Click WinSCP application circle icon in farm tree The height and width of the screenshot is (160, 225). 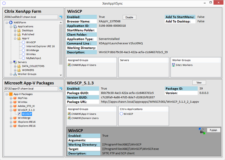coord(24,42)
